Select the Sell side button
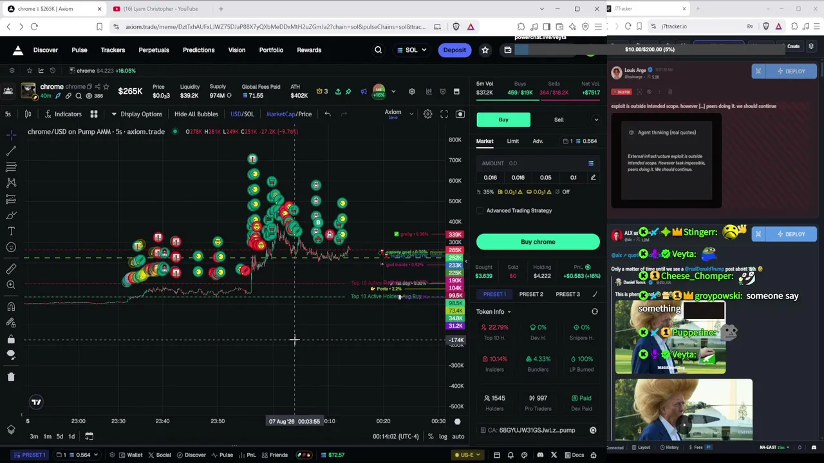 click(559, 120)
